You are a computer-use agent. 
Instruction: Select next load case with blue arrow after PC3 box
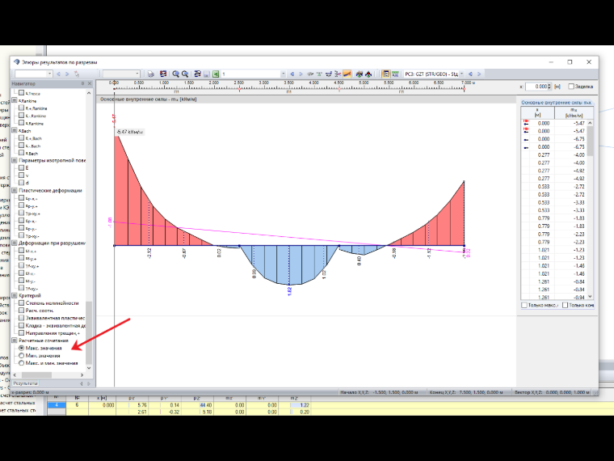pyautogui.click(x=479, y=74)
